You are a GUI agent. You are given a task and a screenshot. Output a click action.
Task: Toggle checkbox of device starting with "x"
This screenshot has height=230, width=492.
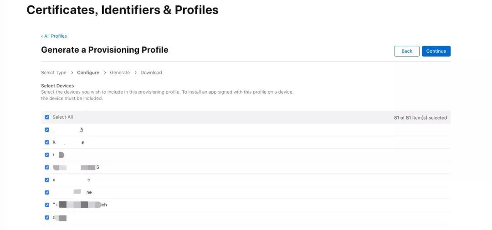click(47, 180)
